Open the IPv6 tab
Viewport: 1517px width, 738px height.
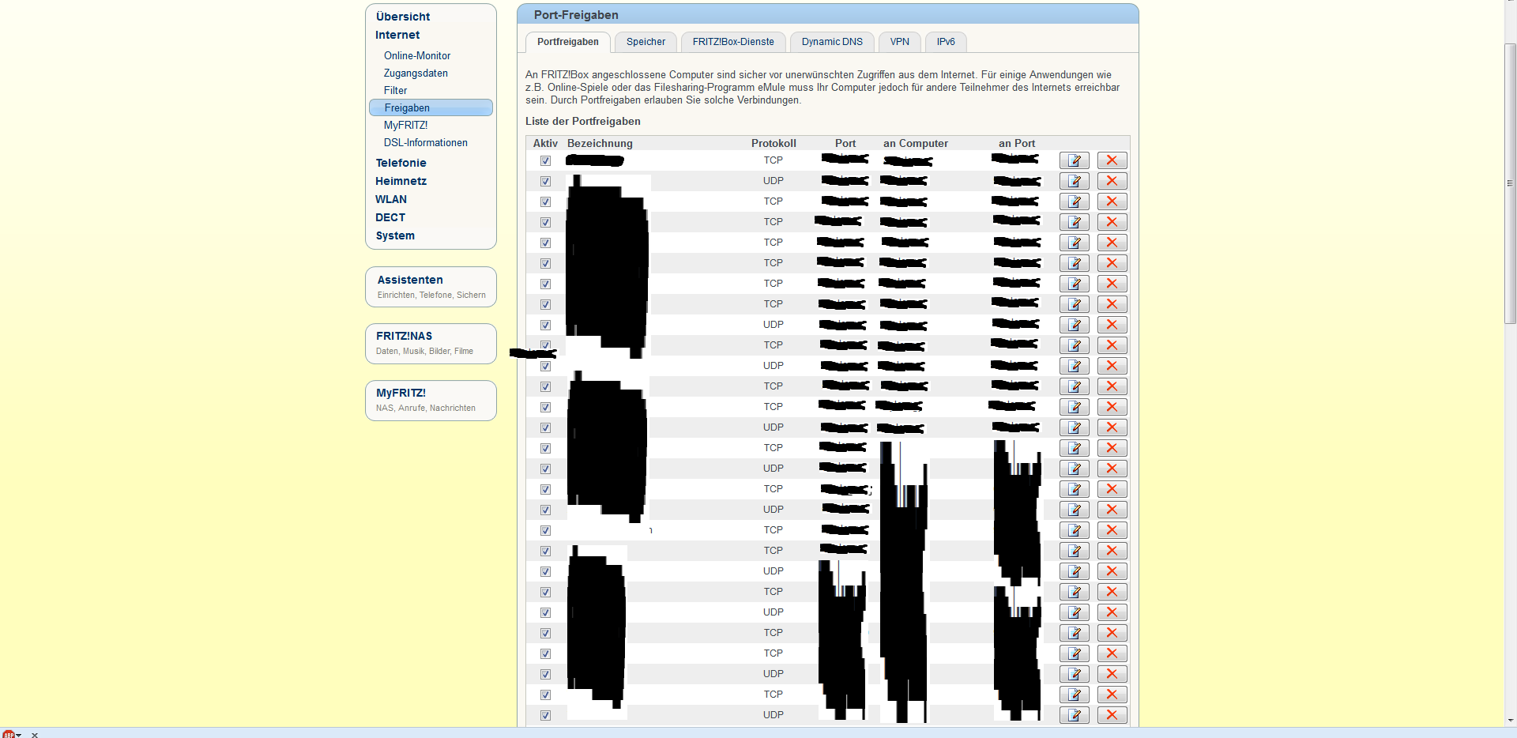[x=946, y=42]
